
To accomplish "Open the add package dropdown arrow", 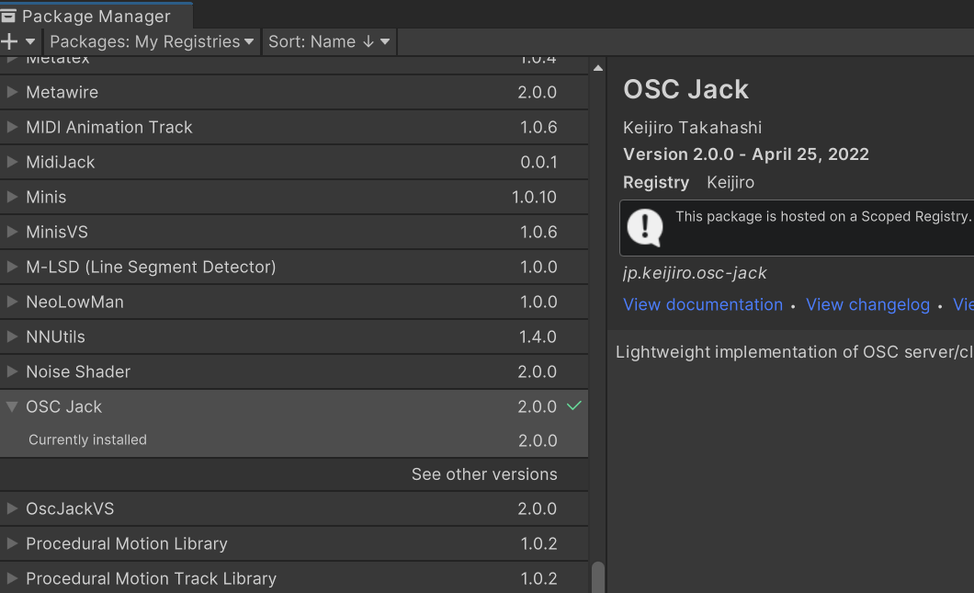I will (x=29, y=41).
